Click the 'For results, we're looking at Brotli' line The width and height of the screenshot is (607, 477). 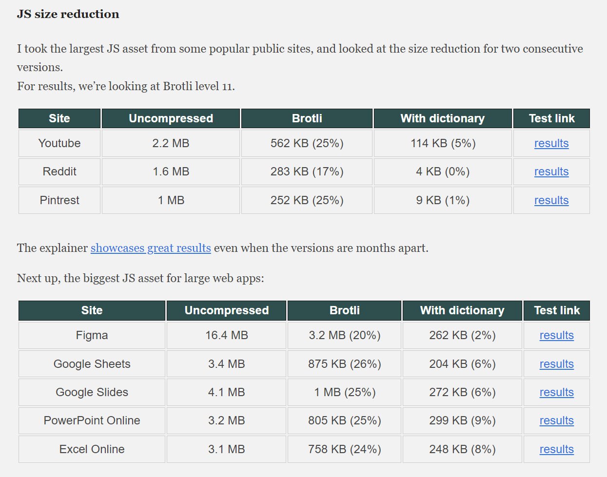126,86
